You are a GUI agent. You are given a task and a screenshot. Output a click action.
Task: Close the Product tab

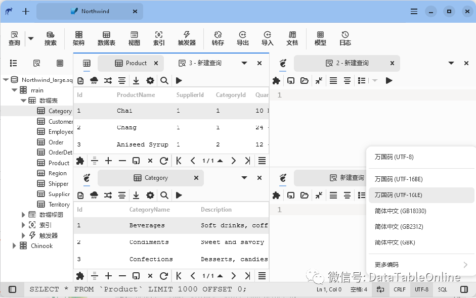tap(156, 63)
